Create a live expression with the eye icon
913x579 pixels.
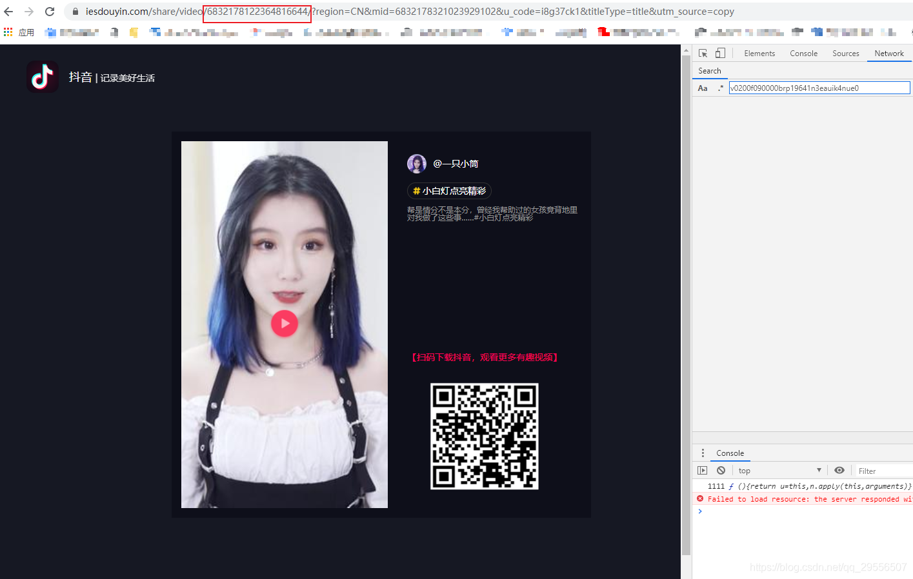[839, 471]
